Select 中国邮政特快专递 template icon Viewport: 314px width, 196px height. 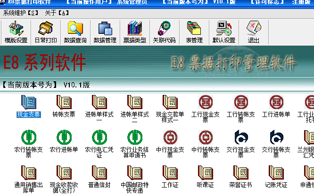[134, 172]
